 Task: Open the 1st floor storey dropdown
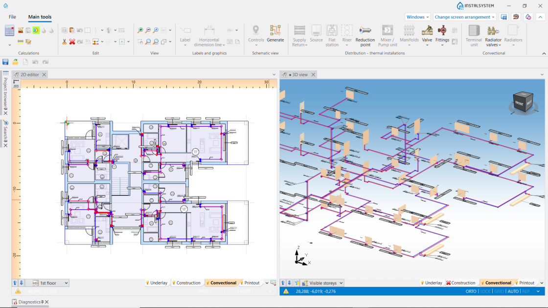[x=50, y=283]
